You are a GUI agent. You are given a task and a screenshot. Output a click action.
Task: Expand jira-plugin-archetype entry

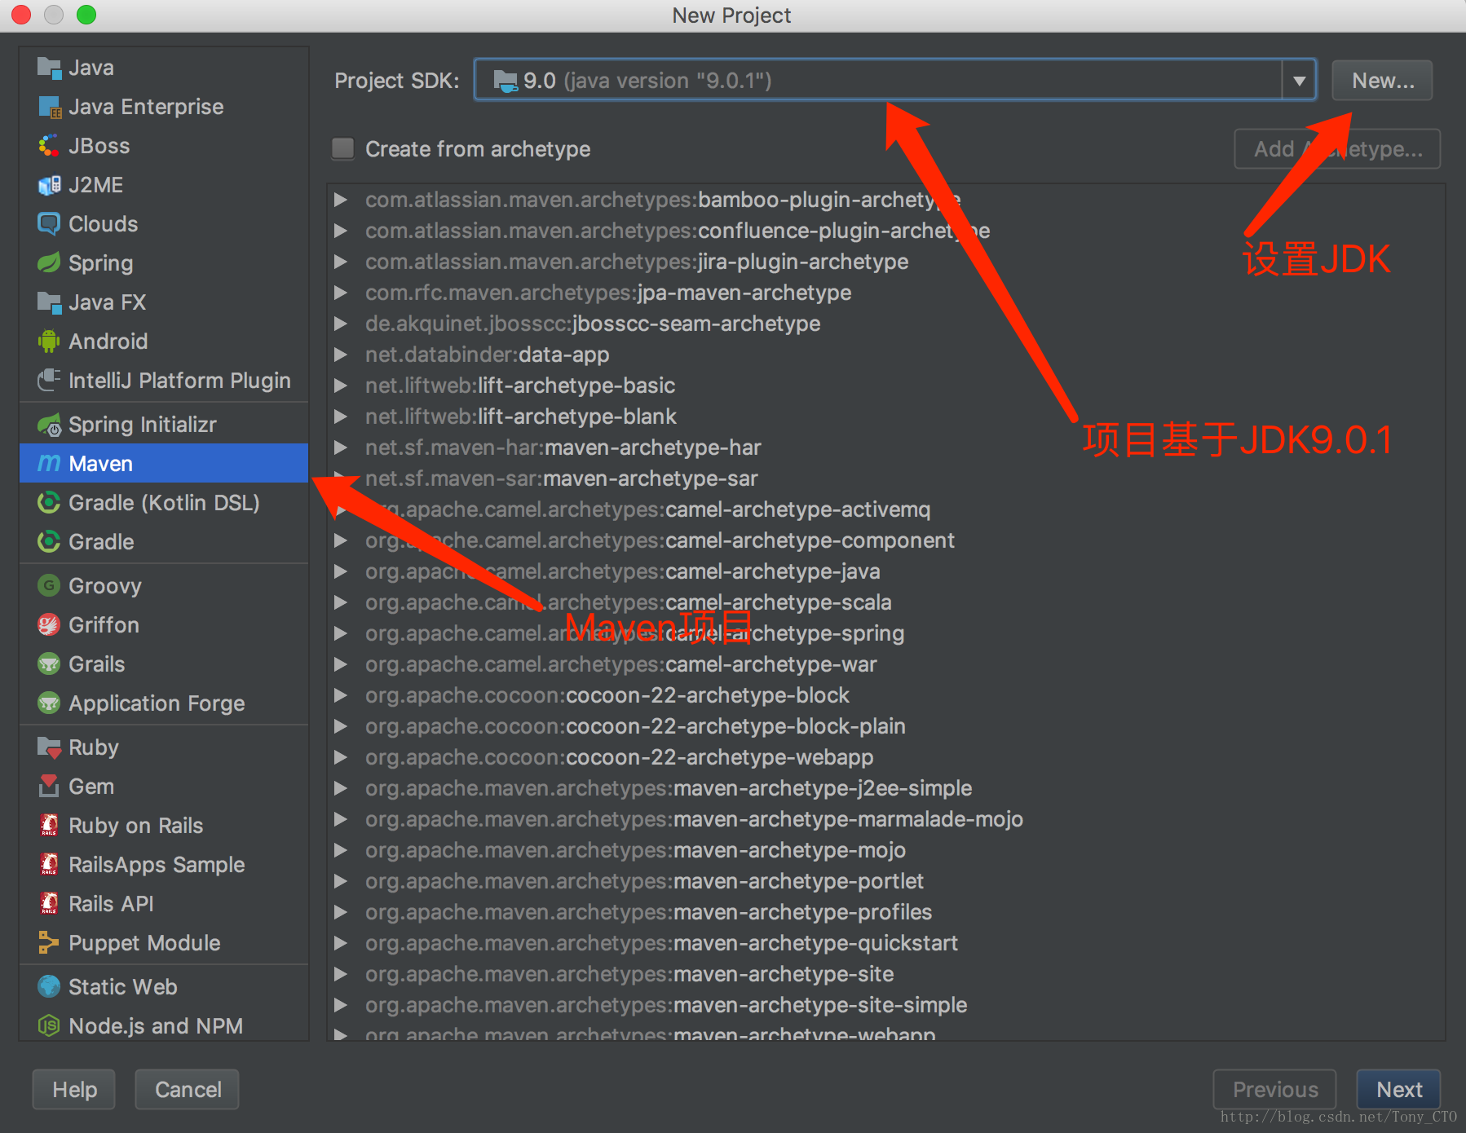[x=341, y=262]
